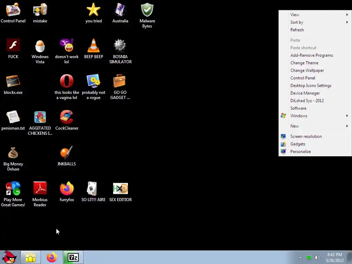This screenshot has height=264, width=352.
Task: Choose 'Desktop Icons Settings' entry
Action: point(315,86)
